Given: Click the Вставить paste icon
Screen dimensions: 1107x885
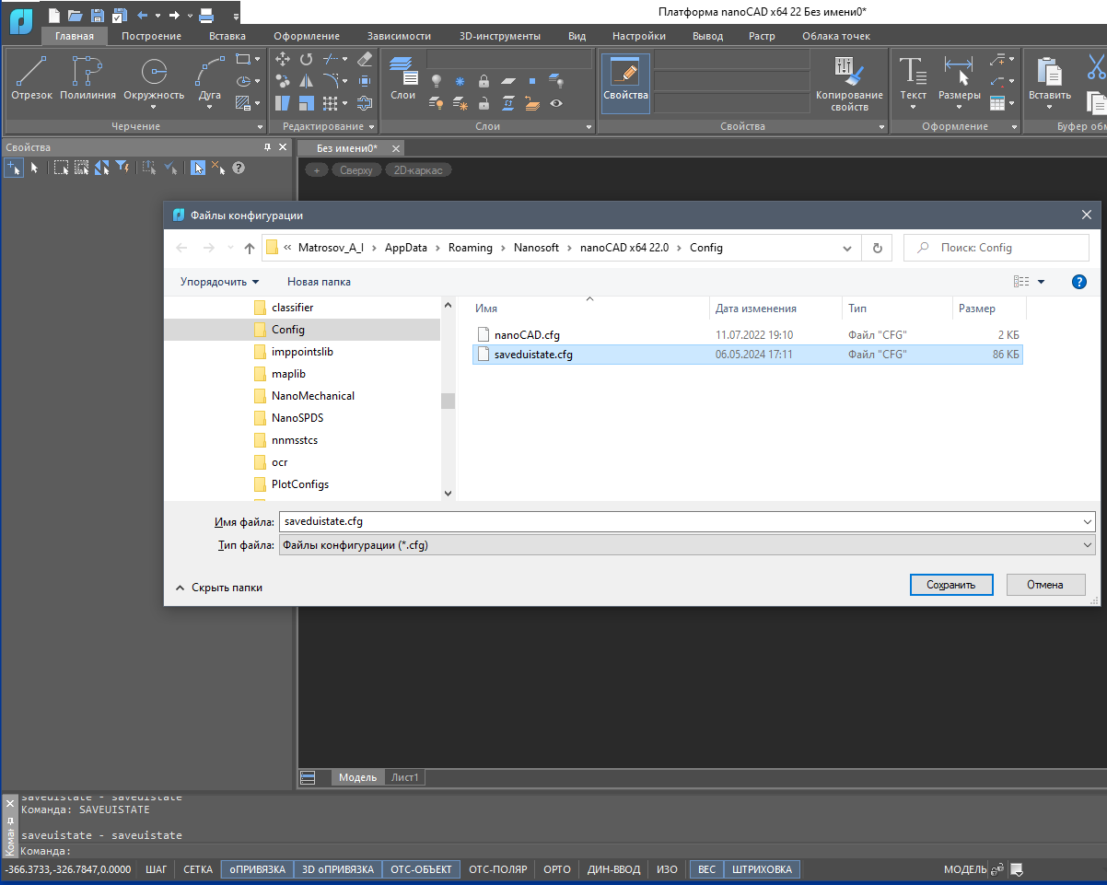Looking at the screenshot, I should pos(1049,78).
